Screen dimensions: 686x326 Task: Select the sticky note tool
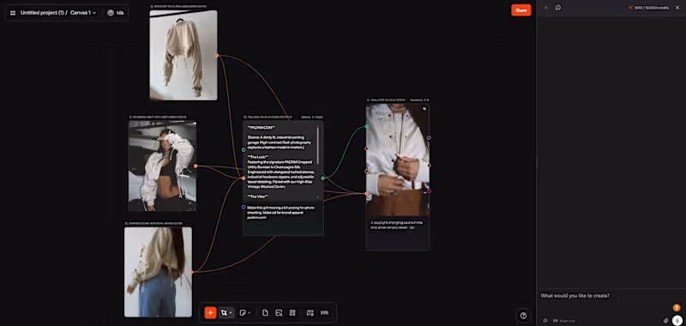[x=243, y=312]
